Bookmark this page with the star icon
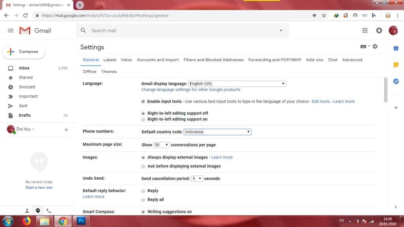This screenshot has width=404, height=227. [x=324, y=15]
